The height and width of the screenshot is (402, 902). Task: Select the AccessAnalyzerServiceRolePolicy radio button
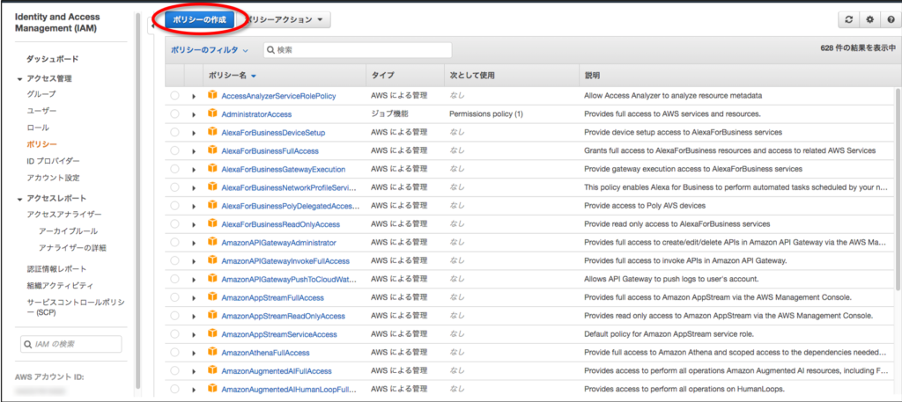coord(174,96)
